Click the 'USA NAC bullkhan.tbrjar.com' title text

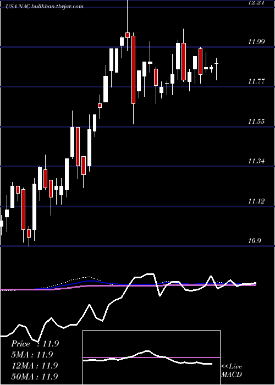pyautogui.click(x=45, y=7)
